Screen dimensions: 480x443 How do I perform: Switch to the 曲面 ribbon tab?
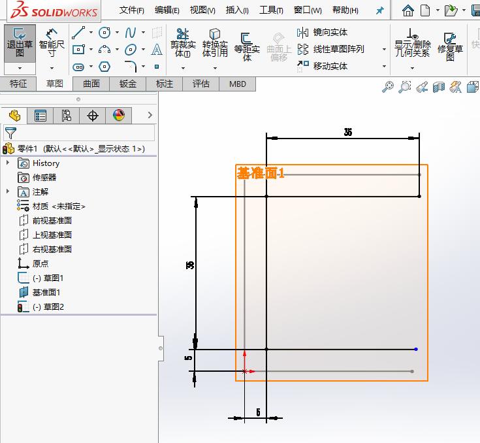tap(91, 84)
